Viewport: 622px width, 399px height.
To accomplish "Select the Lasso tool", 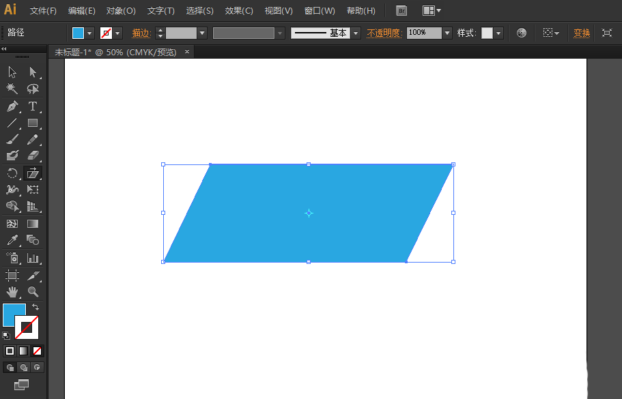I will [33, 89].
